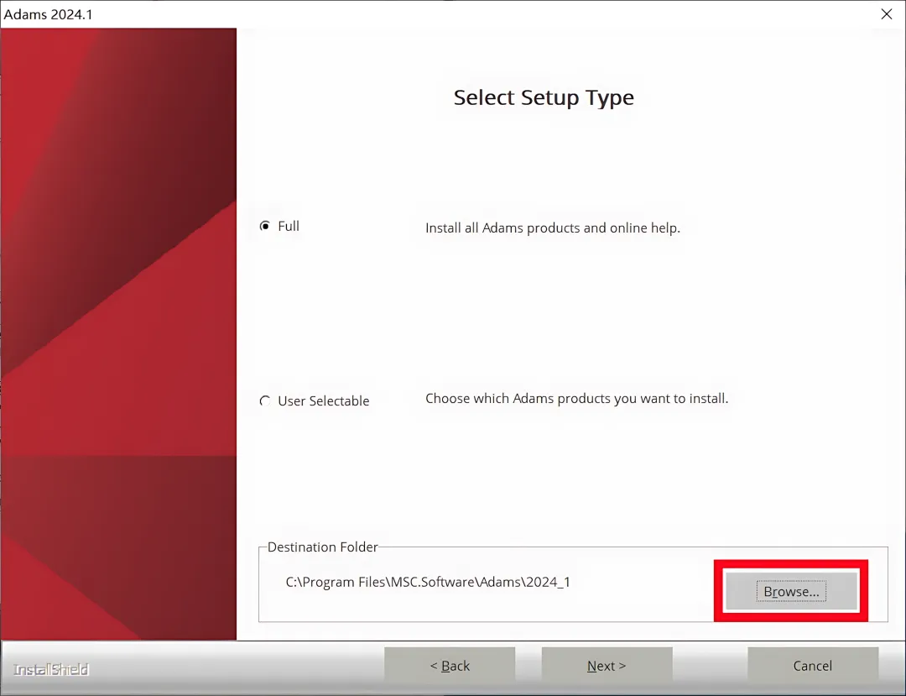Open Browse to change destination folder
The width and height of the screenshot is (906, 696).
[x=791, y=591]
